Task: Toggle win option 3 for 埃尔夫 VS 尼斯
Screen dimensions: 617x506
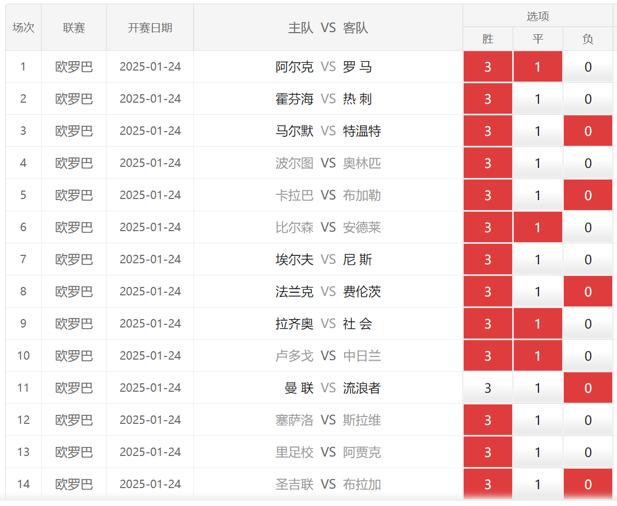Action: coord(487,260)
